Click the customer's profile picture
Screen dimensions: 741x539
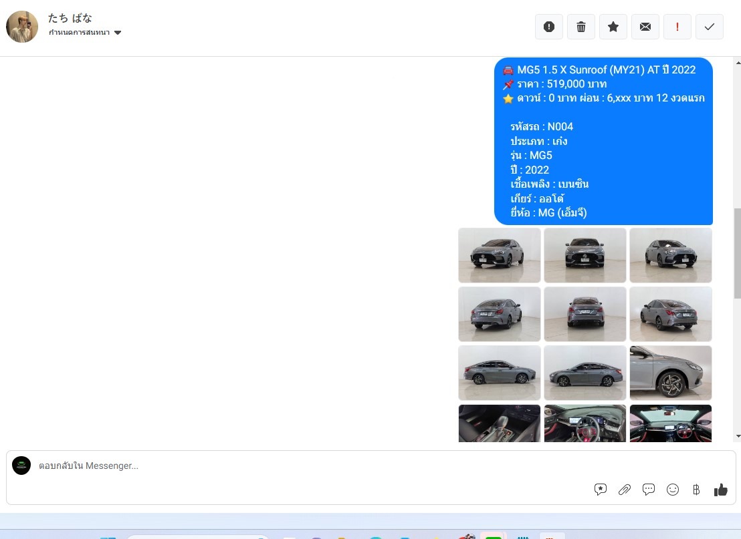click(22, 27)
